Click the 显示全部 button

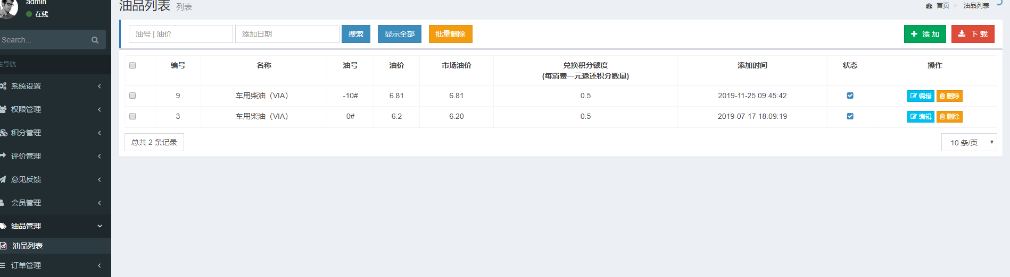(400, 34)
